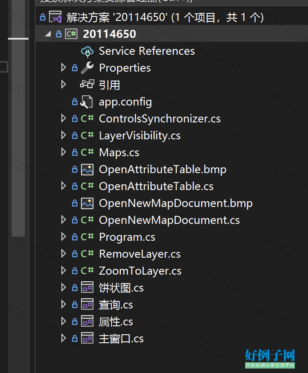Expand LayerVisibility.cs node

point(64,135)
